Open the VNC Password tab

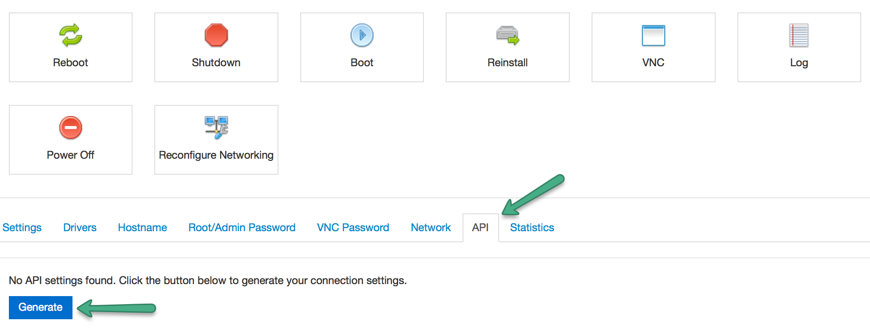[353, 228]
